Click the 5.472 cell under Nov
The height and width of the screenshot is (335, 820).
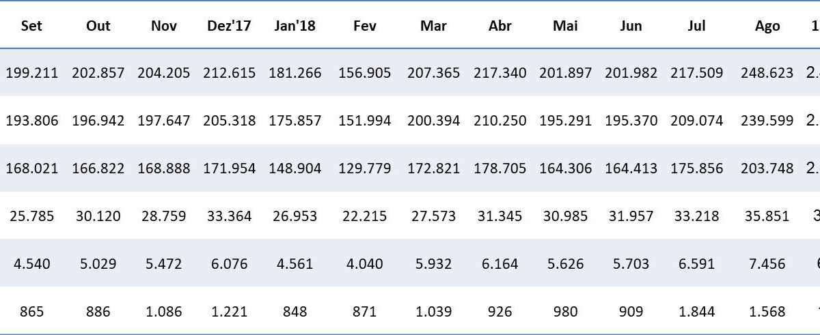[x=164, y=264]
